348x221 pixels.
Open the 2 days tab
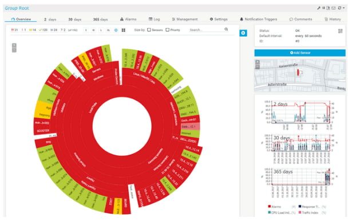click(50, 19)
